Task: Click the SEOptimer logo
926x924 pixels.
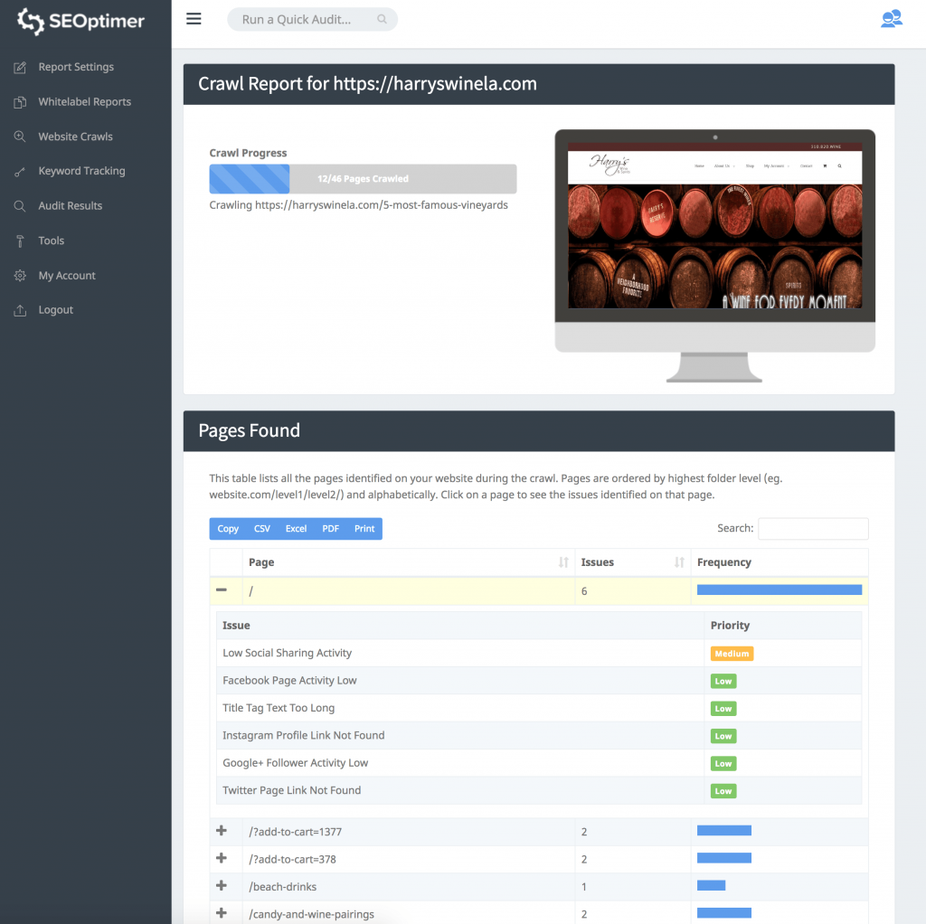Action: (x=81, y=22)
